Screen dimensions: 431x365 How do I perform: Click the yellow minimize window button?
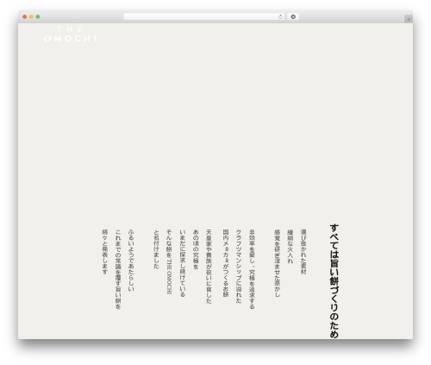coord(31,17)
